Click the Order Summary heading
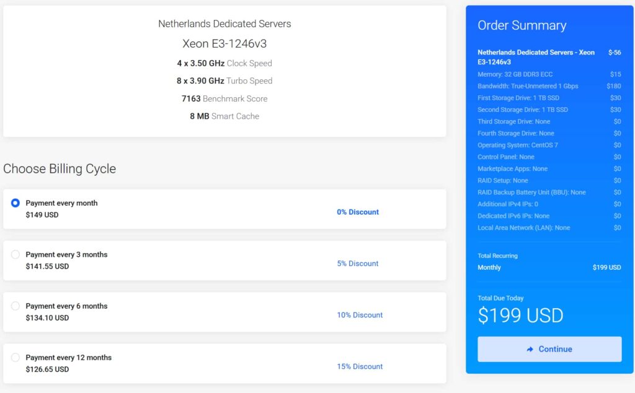635x393 pixels. click(522, 25)
